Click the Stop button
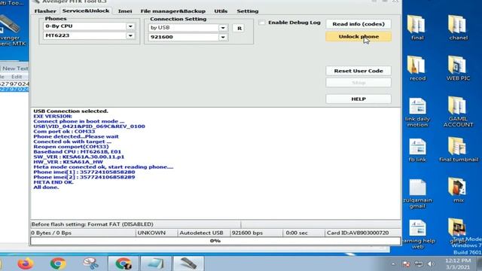The image size is (482, 271). [x=358, y=83]
